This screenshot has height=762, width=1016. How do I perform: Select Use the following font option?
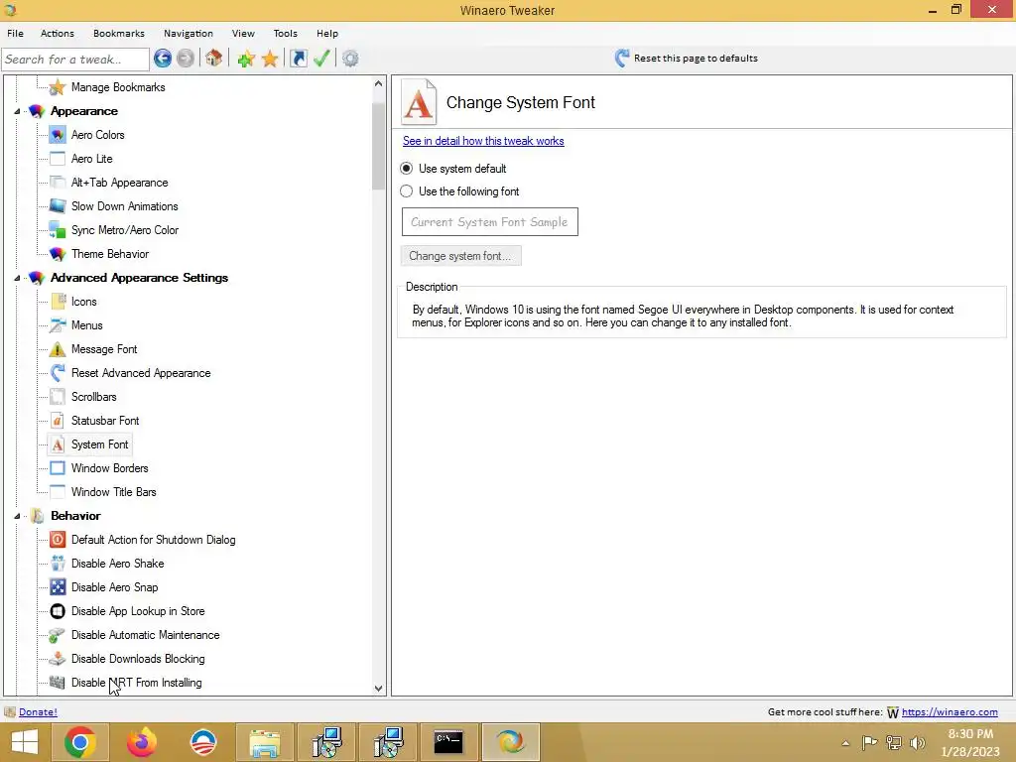pos(406,191)
